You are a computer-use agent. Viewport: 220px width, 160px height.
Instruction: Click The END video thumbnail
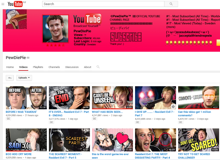(69, 98)
